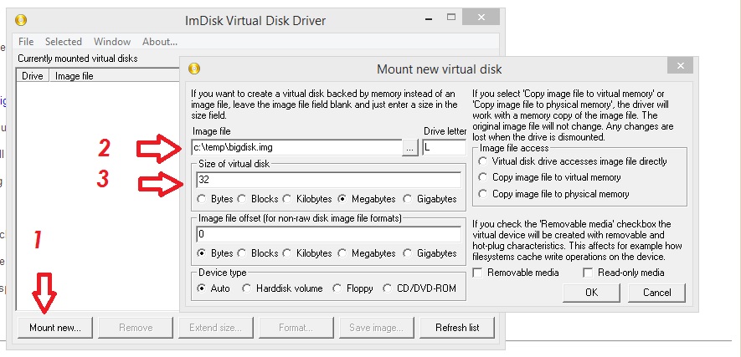The width and height of the screenshot is (741, 357).
Task: Select CD/DVD-ROM device type
Action: tap(419, 288)
